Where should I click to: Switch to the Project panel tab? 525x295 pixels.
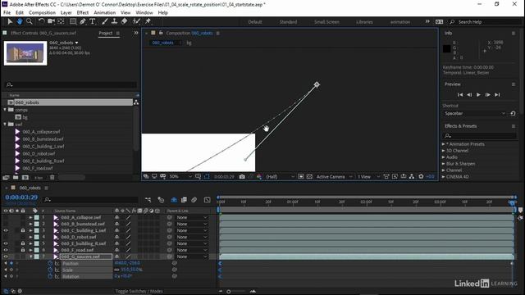pyautogui.click(x=106, y=33)
